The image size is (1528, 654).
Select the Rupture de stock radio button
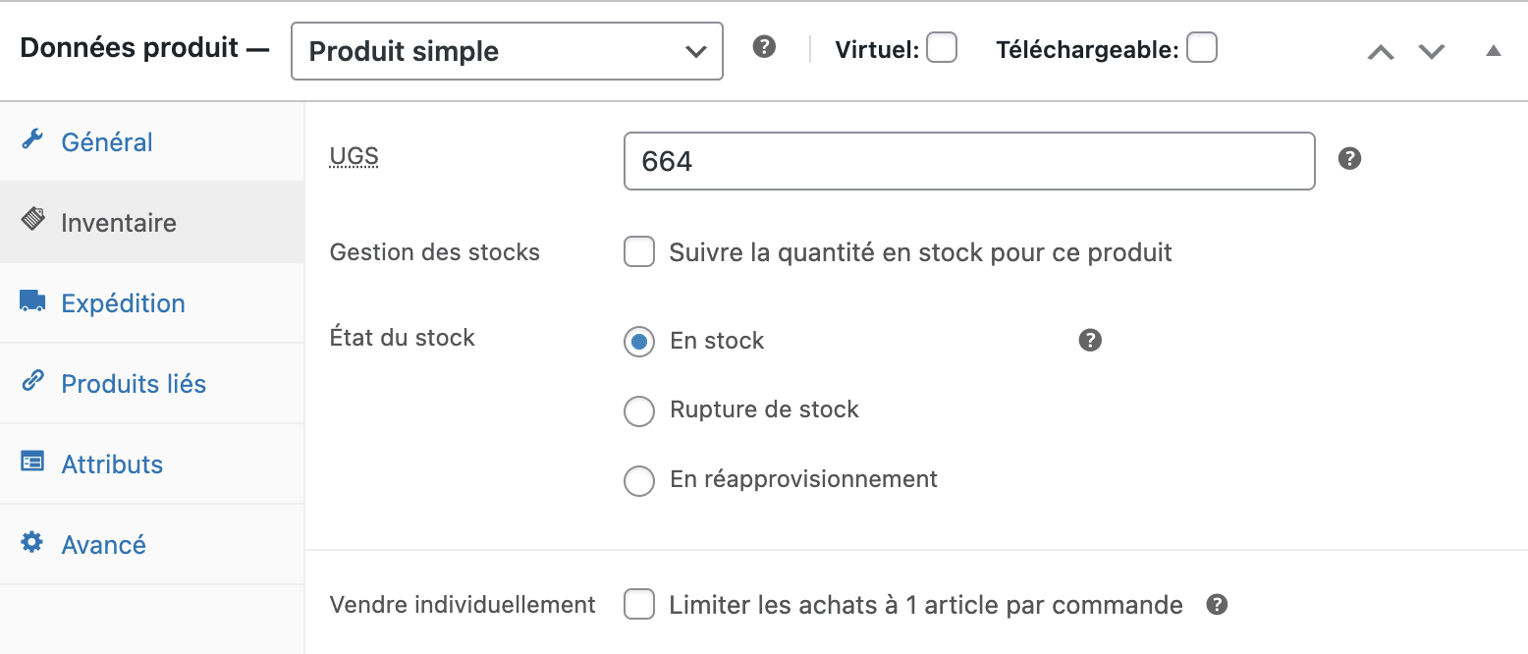coord(639,410)
